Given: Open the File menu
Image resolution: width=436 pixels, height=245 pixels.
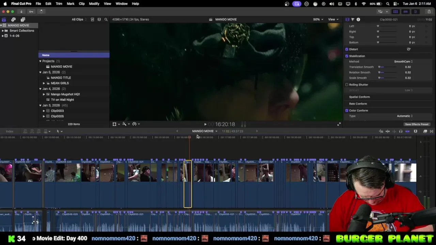Looking at the screenshot, I should coord(38,4).
